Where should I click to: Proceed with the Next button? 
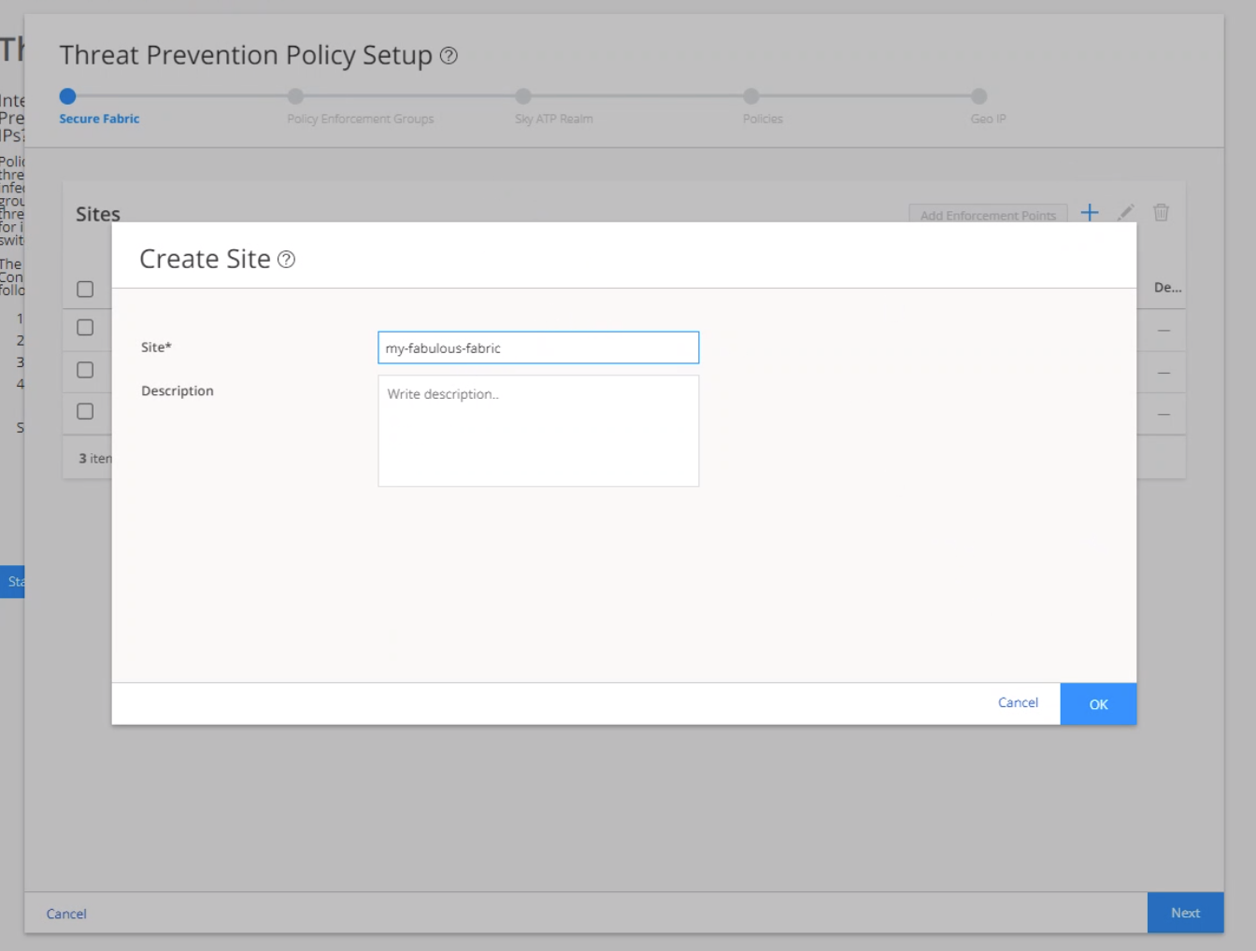1185,913
